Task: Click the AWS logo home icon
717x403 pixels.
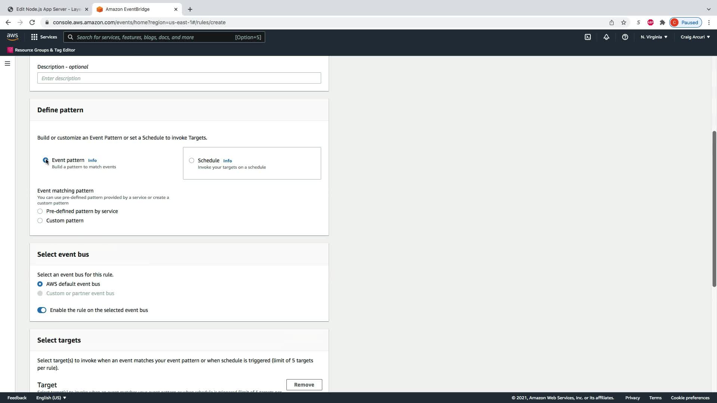Action: 12,37
